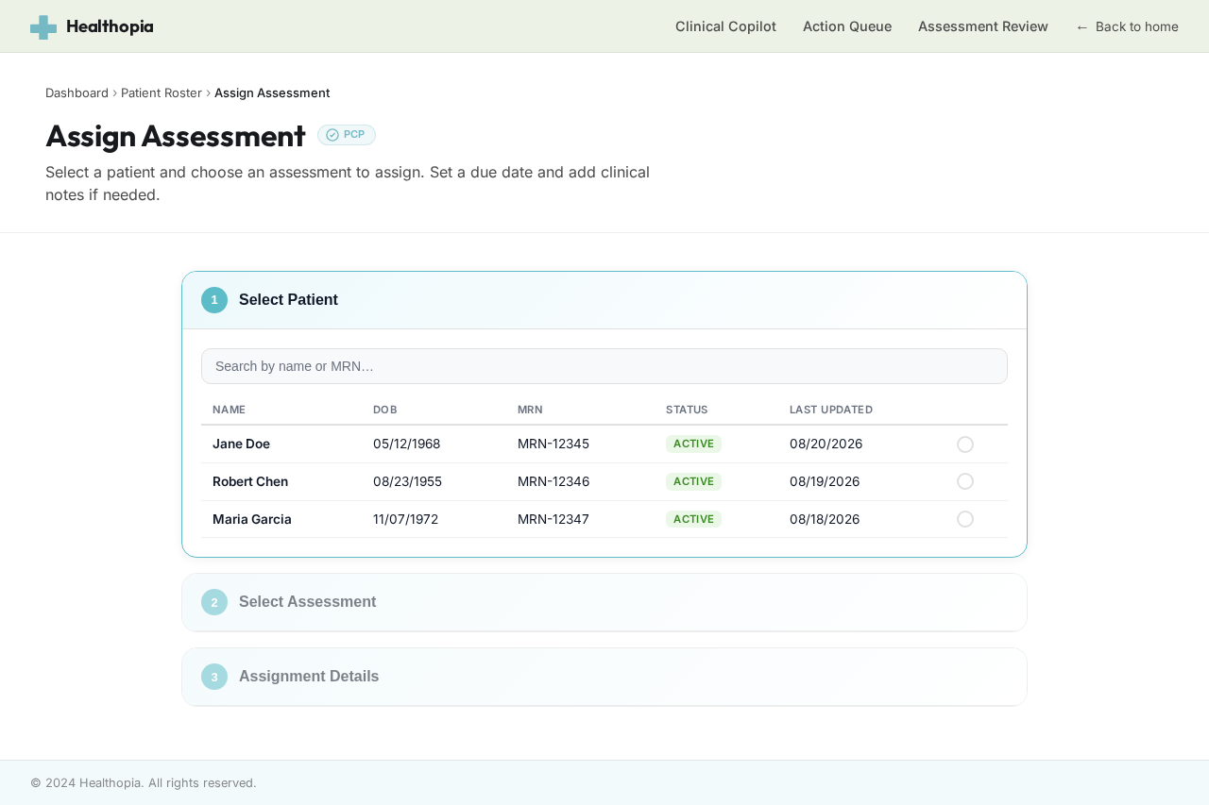Click the date of birth 05/12/1968
Image resolution: width=1209 pixels, height=805 pixels.
[x=406, y=444]
